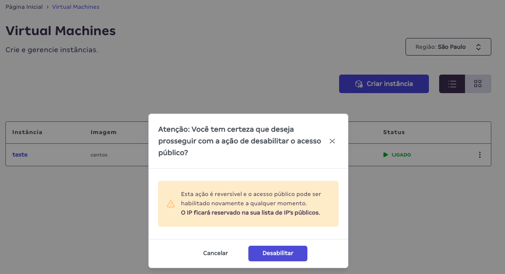Go to Página Inicial breadcrumb
505x274 pixels.
(24, 7)
